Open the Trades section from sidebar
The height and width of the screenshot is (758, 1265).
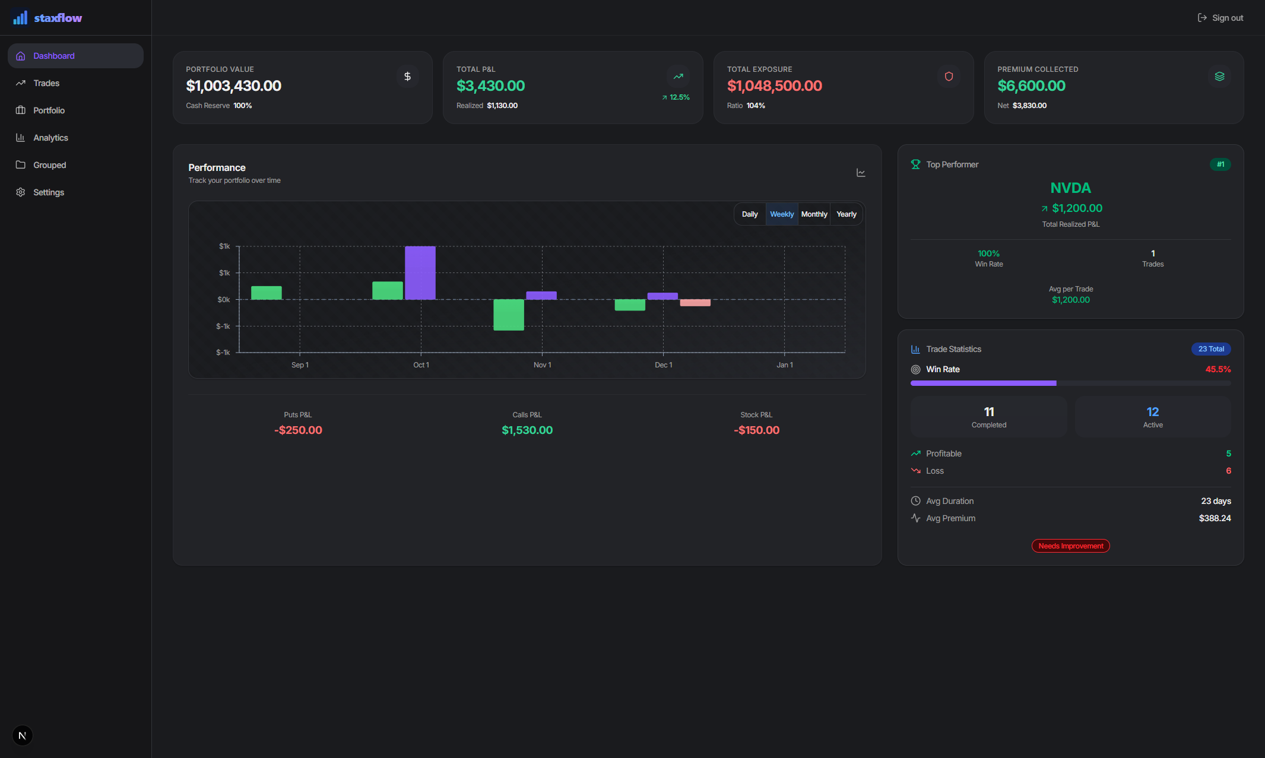pos(46,83)
